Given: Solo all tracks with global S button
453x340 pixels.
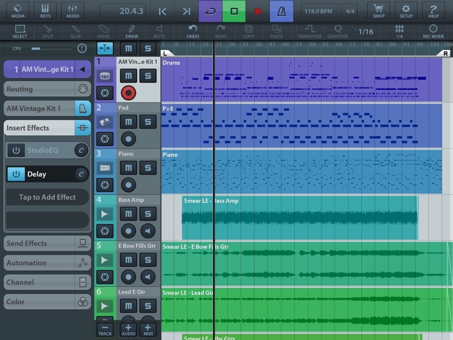Looking at the screenshot, I should [148, 48].
